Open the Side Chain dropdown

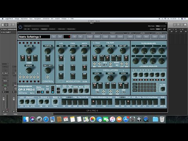(161, 26)
